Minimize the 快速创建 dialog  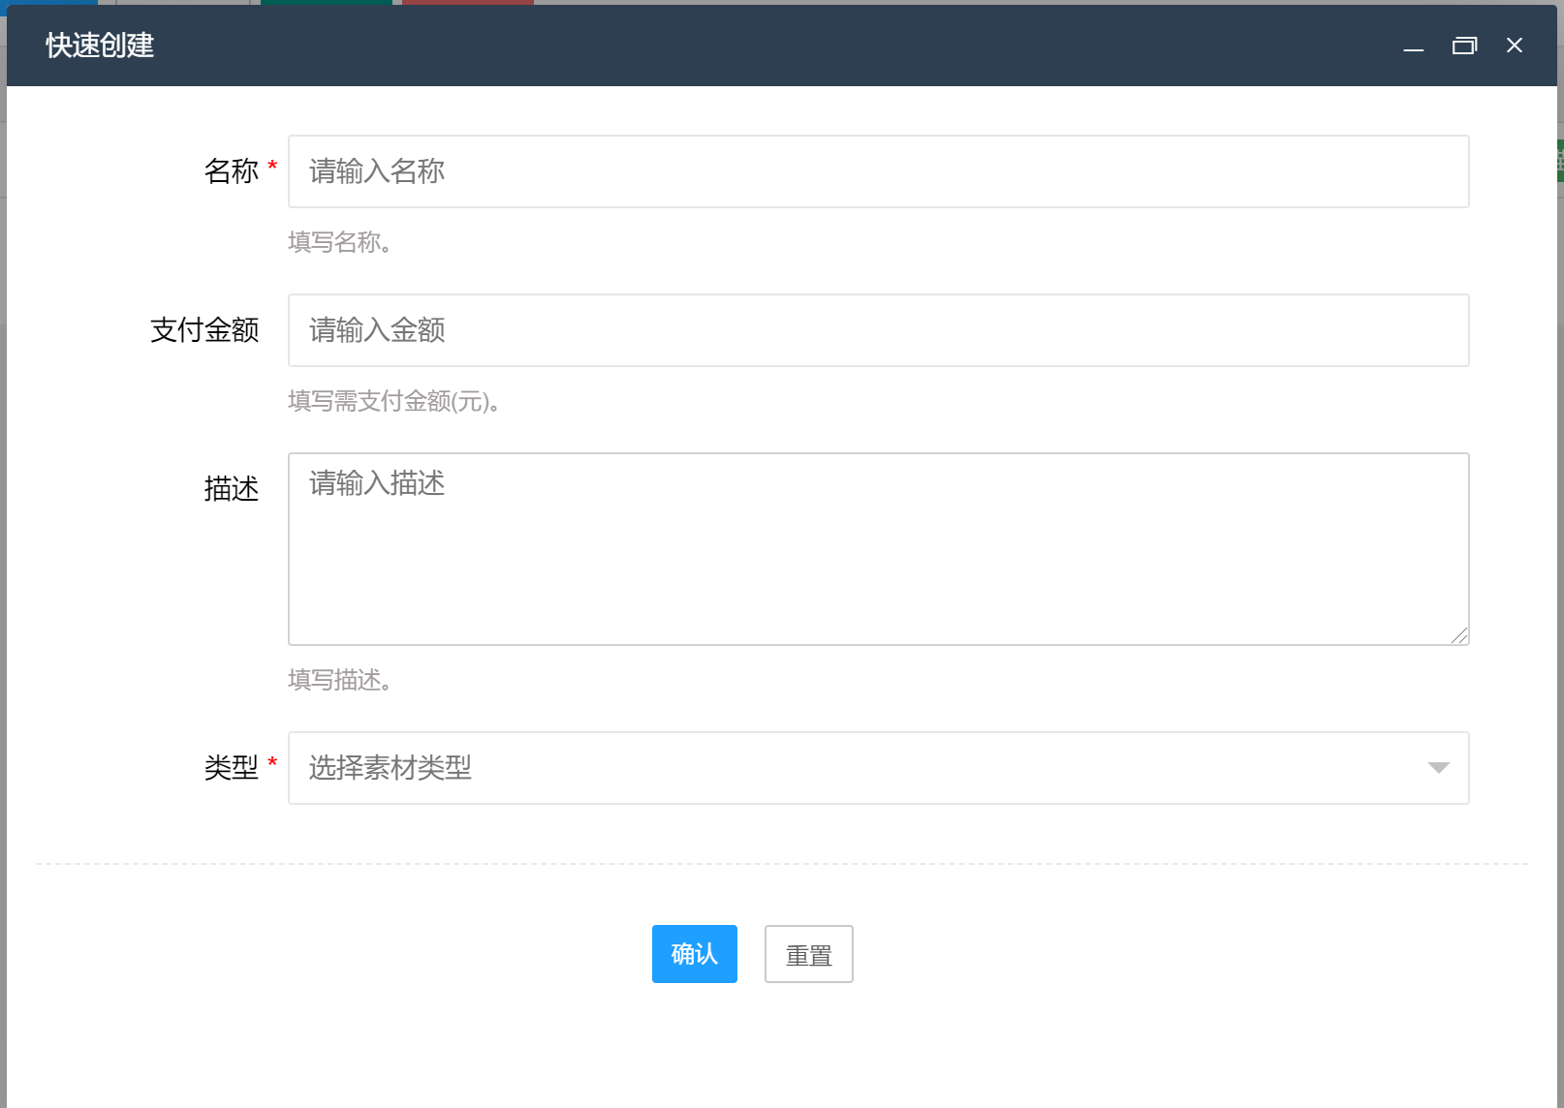pos(1414,46)
